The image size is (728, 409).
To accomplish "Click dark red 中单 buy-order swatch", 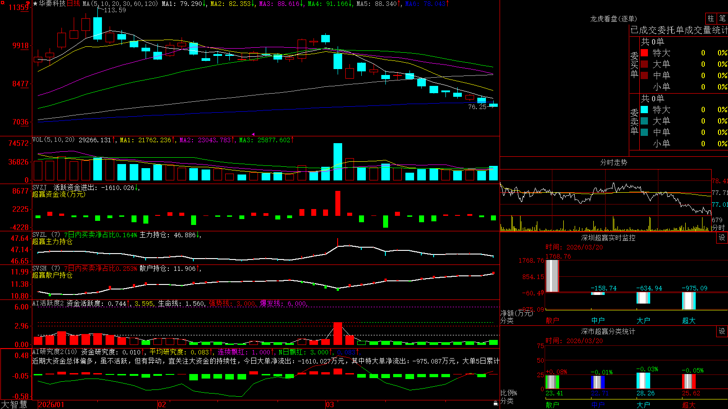I will 644,75.
